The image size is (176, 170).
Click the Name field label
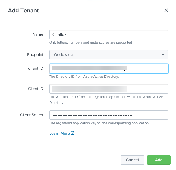(38, 34)
